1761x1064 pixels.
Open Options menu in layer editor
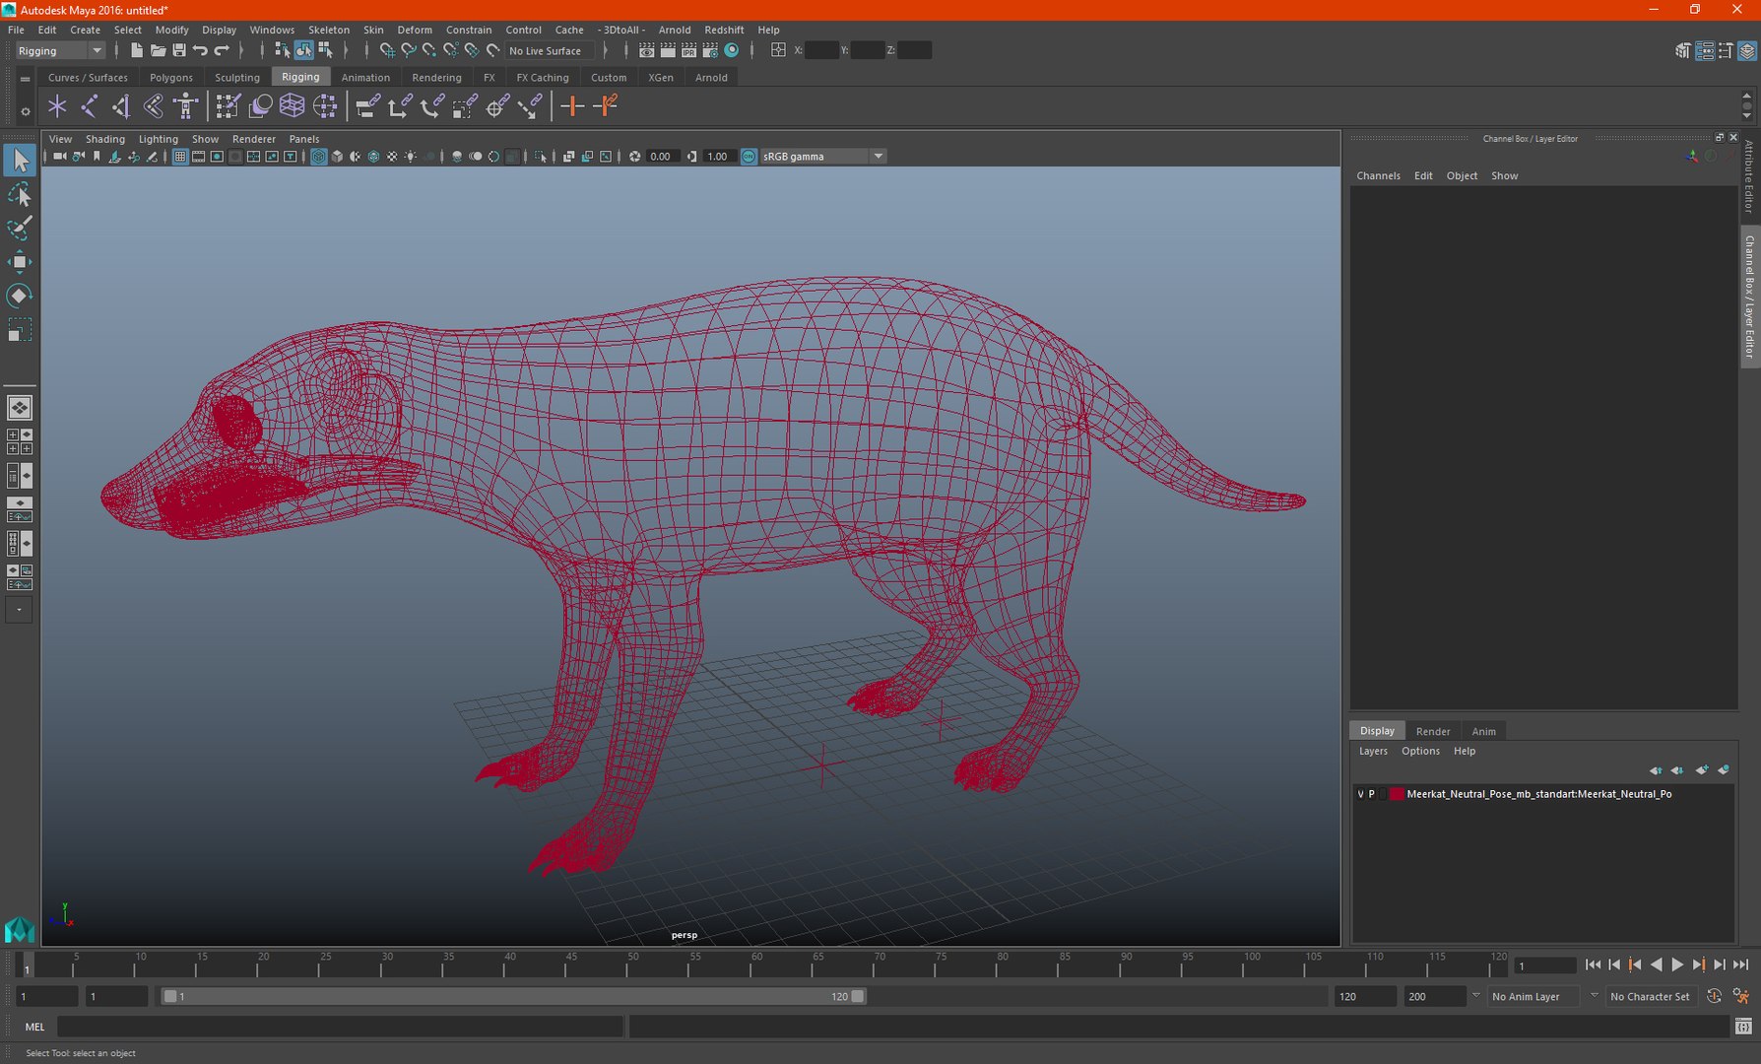point(1420,751)
